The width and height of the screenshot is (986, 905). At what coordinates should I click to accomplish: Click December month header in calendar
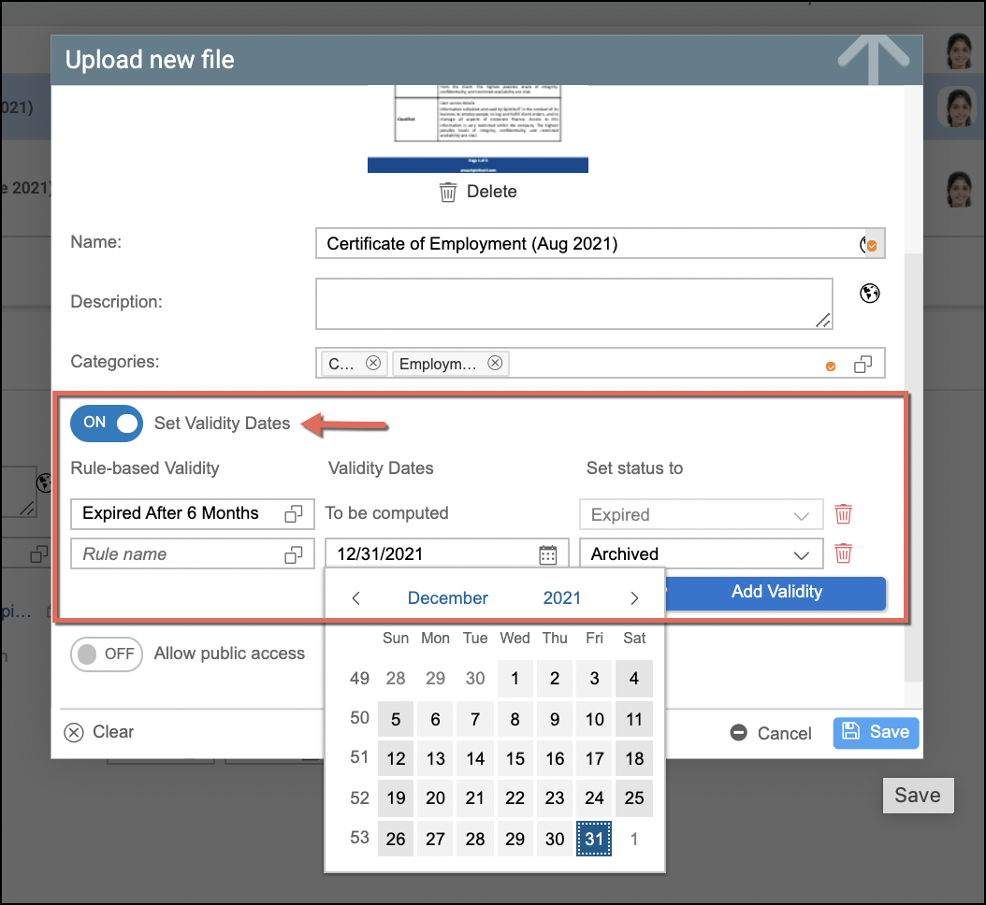pyautogui.click(x=448, y=598)
